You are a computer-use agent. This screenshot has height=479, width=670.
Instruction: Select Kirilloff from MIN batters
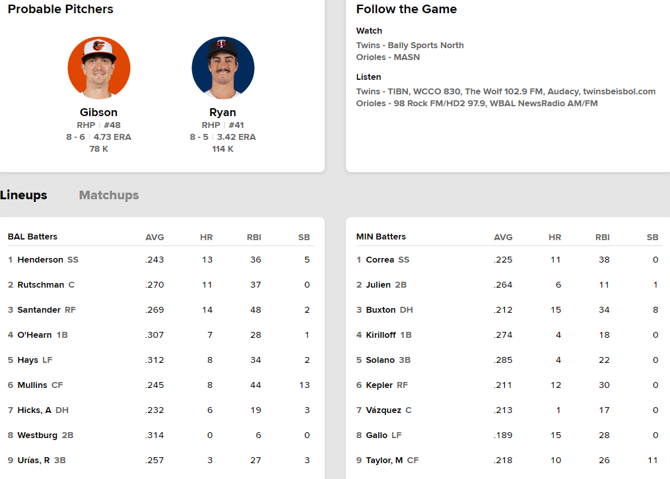381,335
